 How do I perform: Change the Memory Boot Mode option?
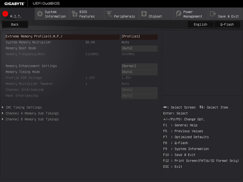139,48
